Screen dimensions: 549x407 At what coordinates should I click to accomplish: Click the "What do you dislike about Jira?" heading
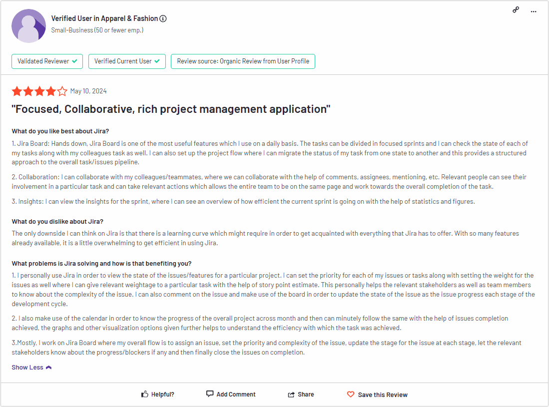57,222
